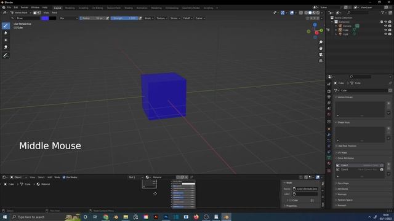Toggle X-ray mode in viewport header
394x221 pixels.
[x=301, y=12]
